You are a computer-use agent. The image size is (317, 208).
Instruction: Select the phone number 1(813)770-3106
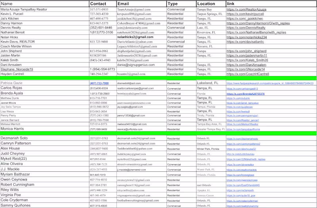point(101,32)
